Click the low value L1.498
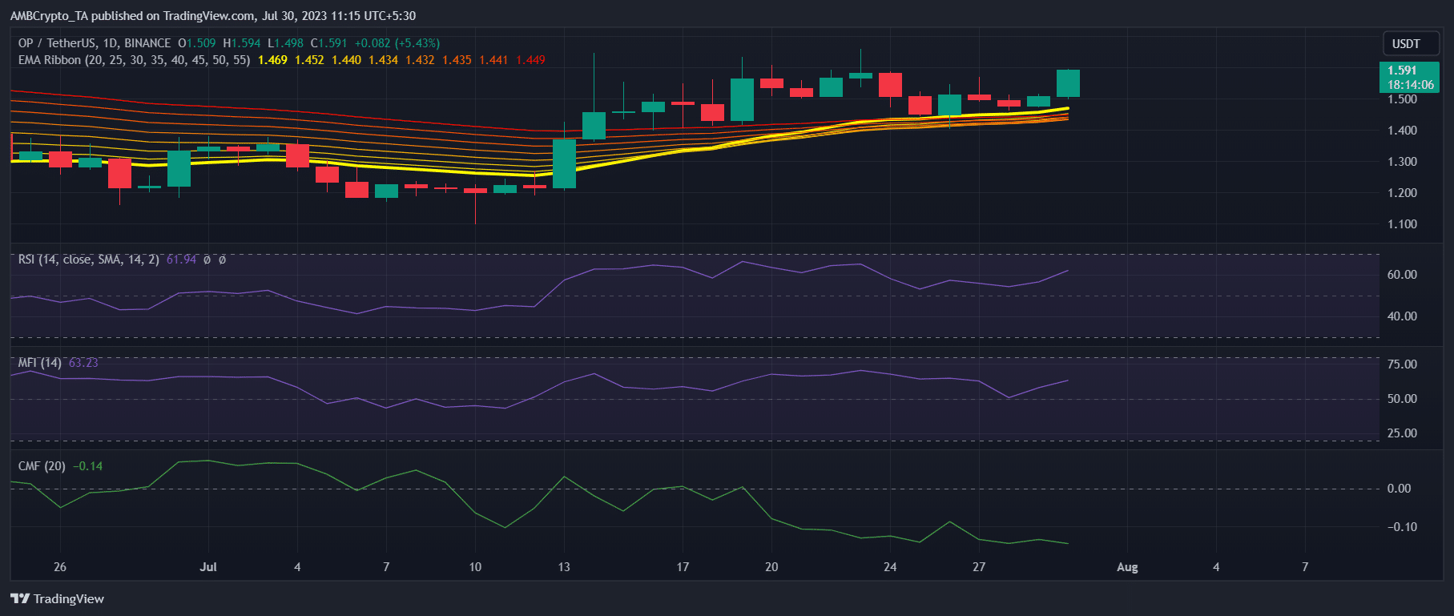 285,43
